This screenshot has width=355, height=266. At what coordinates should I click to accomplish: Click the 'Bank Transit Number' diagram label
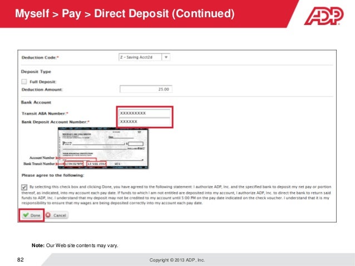[x=39, y=164]
